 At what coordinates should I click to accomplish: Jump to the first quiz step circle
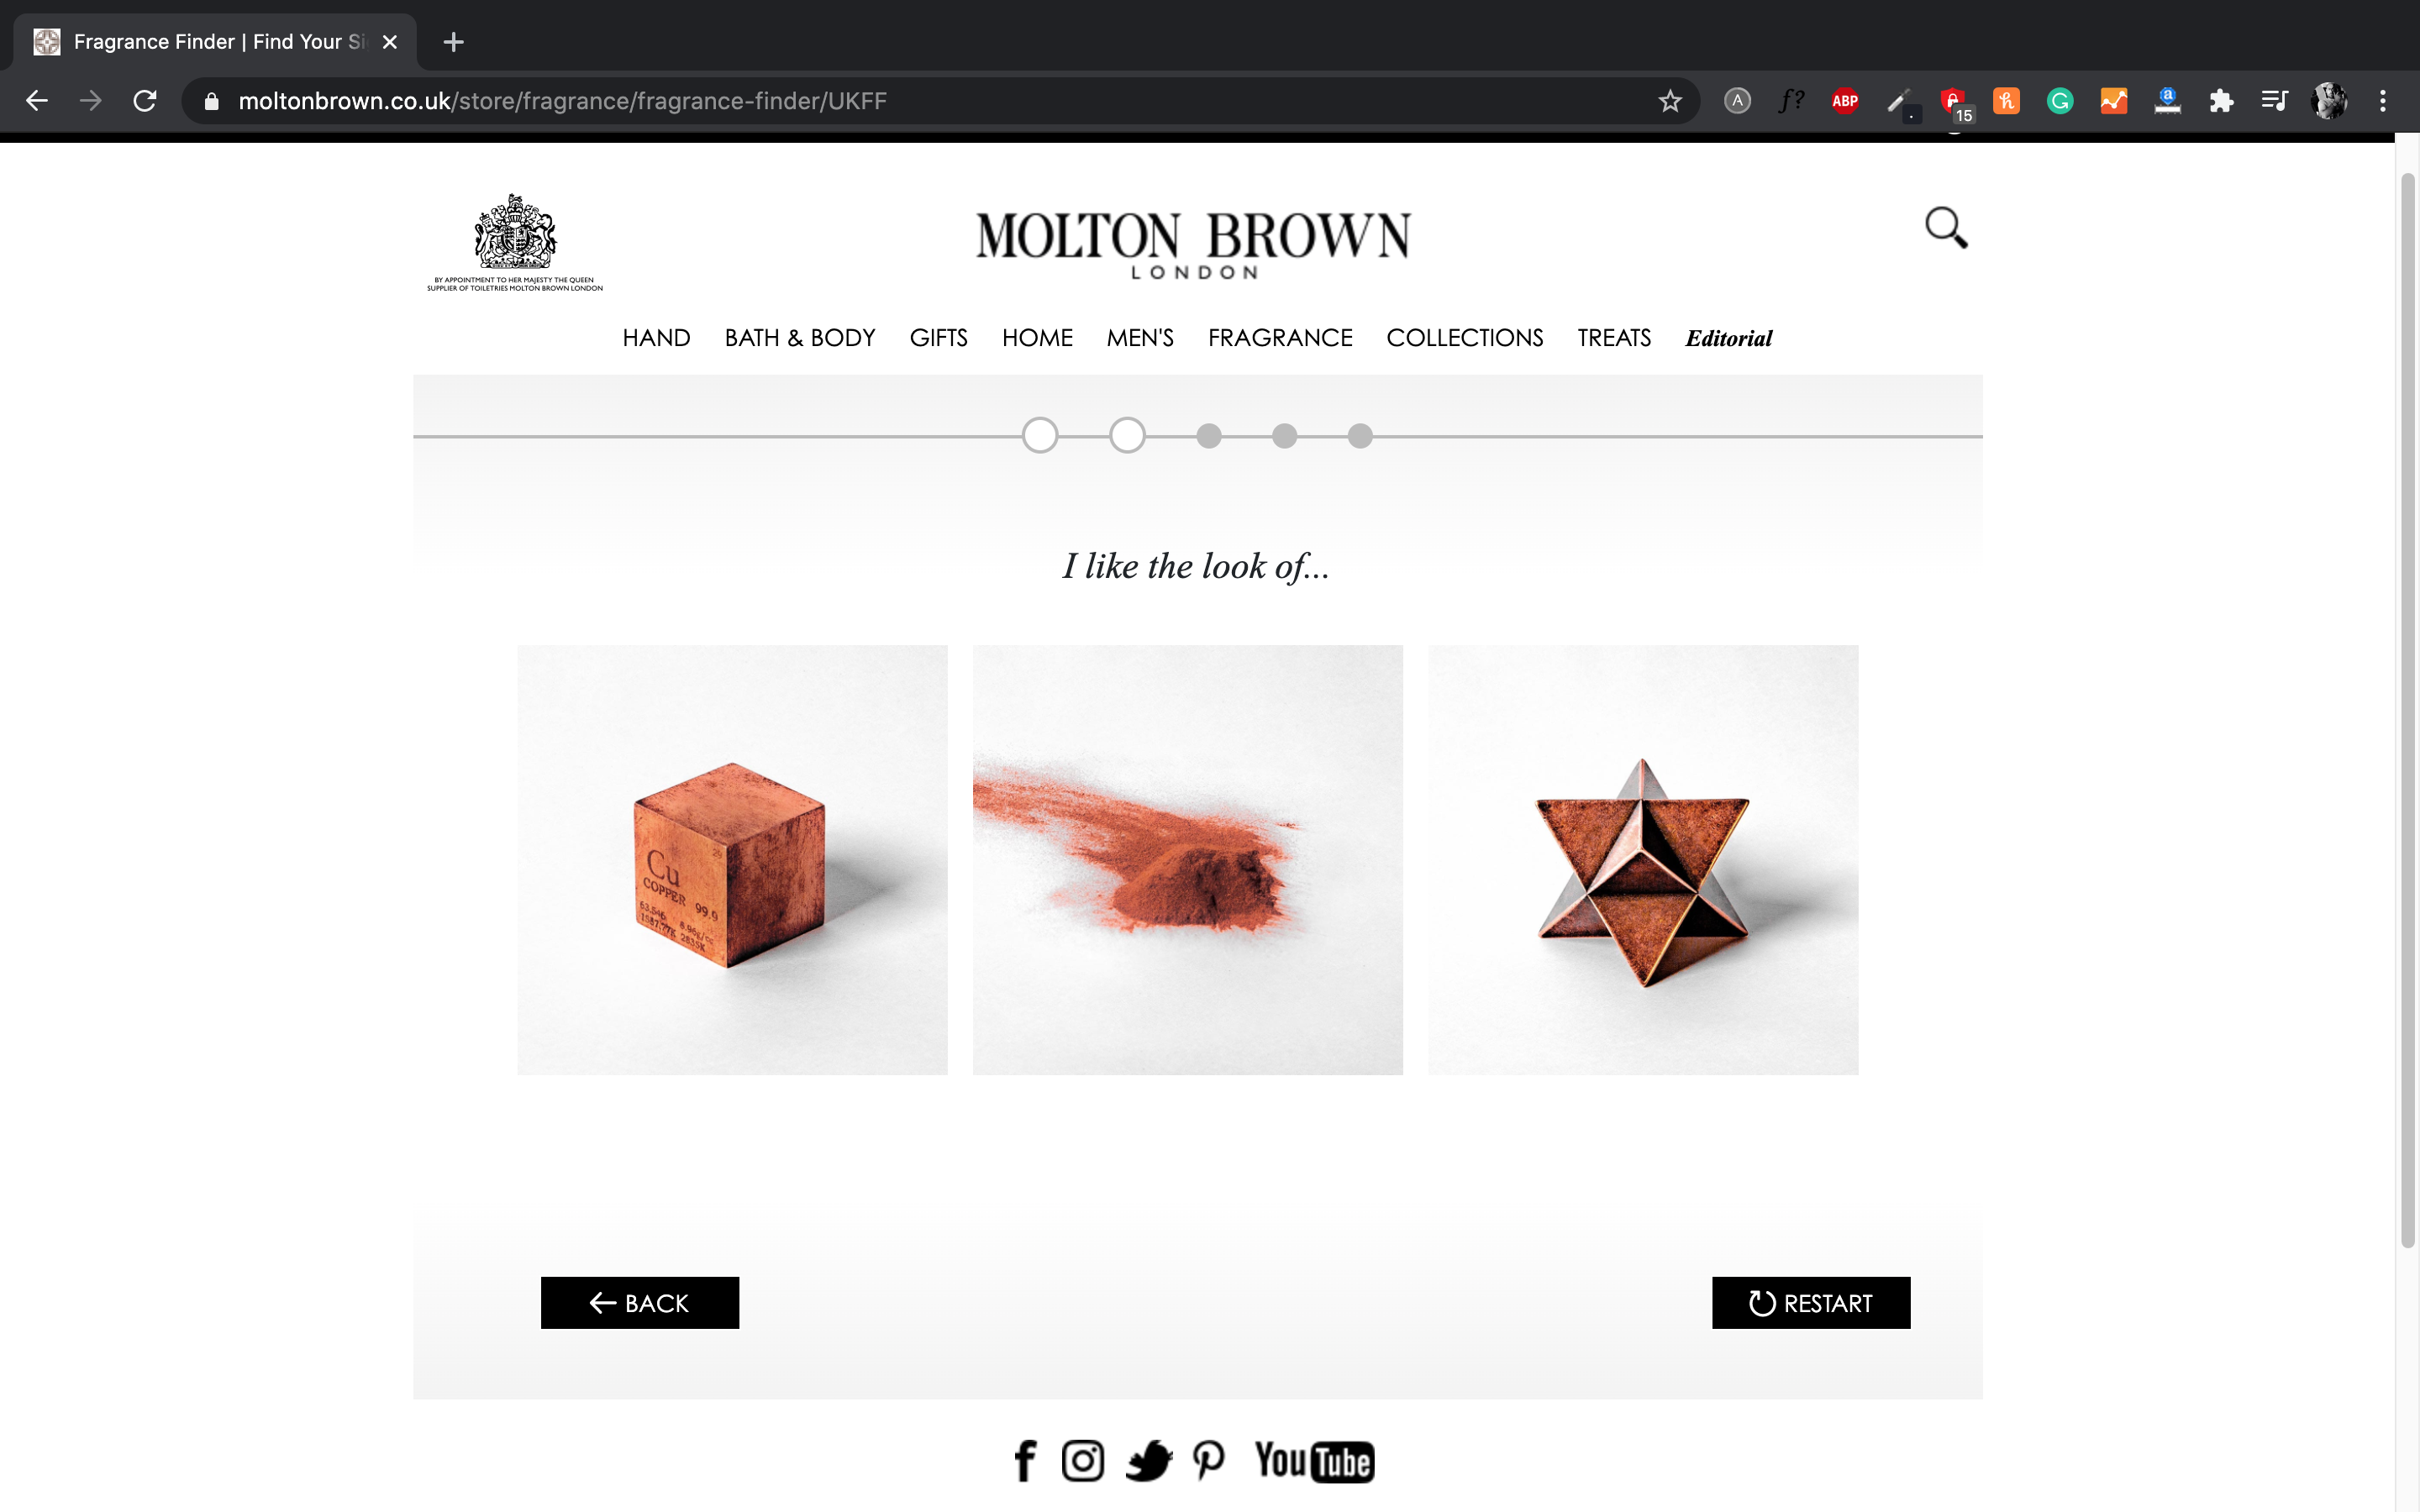point(1040,435)
